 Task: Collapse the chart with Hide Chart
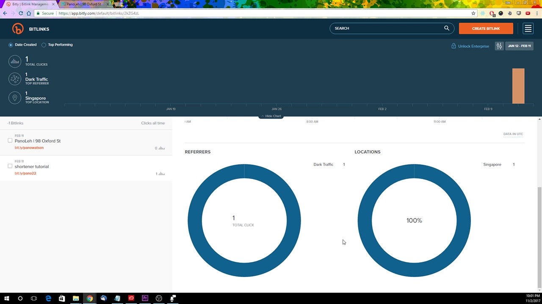pyautogui.click(x=271, y=116)
